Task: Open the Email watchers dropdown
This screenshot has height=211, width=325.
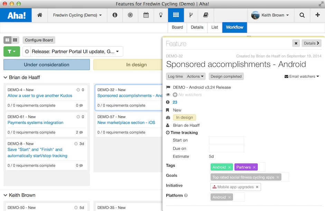Action: pyautogui.click(x=301, y=76)
